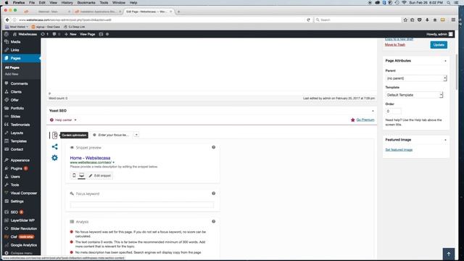Click the browser URL address bar
This screenshot has width=464, height=261.
[161, 20]
